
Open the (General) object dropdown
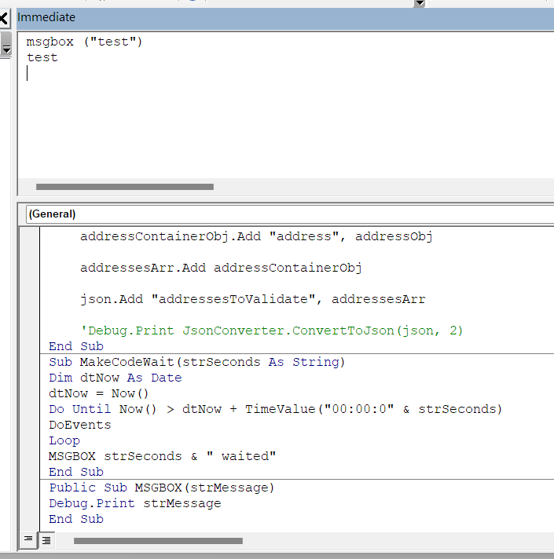290,214
